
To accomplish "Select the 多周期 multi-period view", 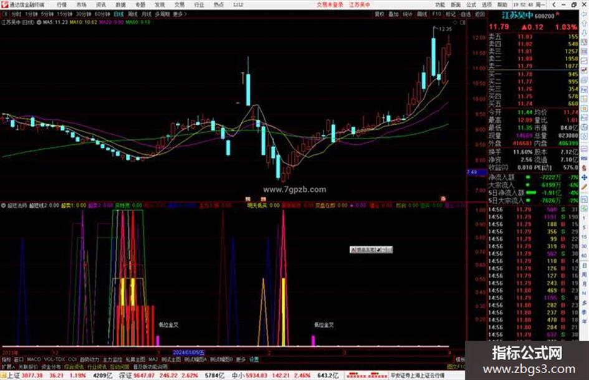I will pos(162,14).
